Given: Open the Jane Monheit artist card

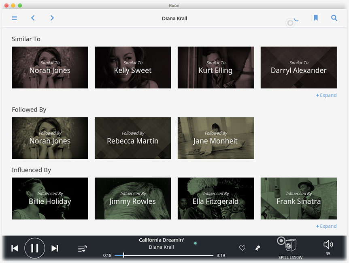Looking at the screenshot, I should pyautogui.click(x=216, y=138).
